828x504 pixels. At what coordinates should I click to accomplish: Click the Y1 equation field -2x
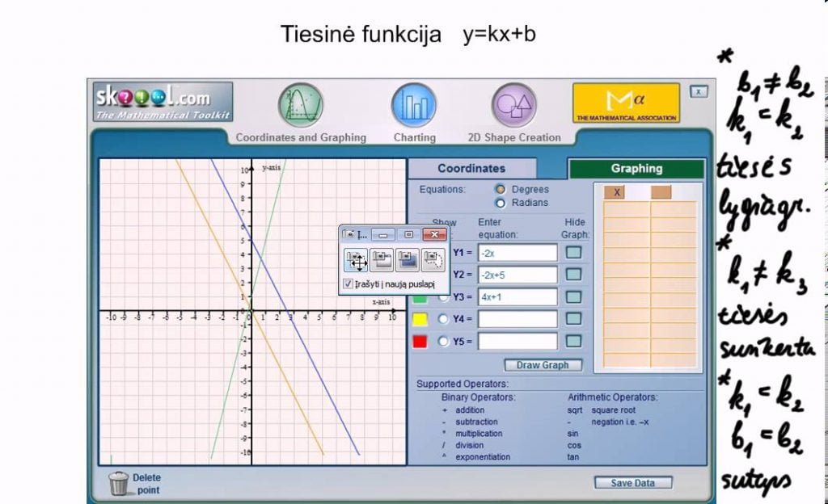[x=517, y=253]
